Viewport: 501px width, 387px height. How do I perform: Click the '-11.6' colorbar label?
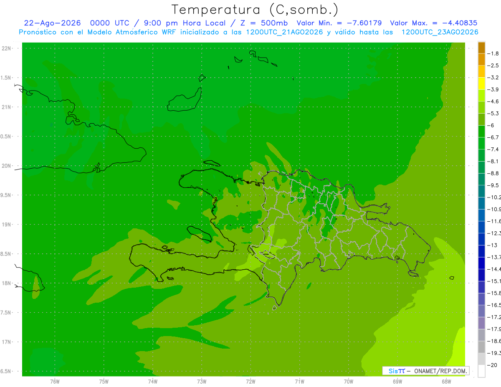coord(495,221)
